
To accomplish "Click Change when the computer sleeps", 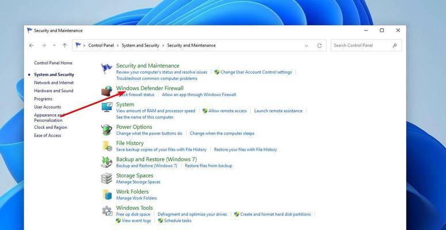I will tap(222, 133).
